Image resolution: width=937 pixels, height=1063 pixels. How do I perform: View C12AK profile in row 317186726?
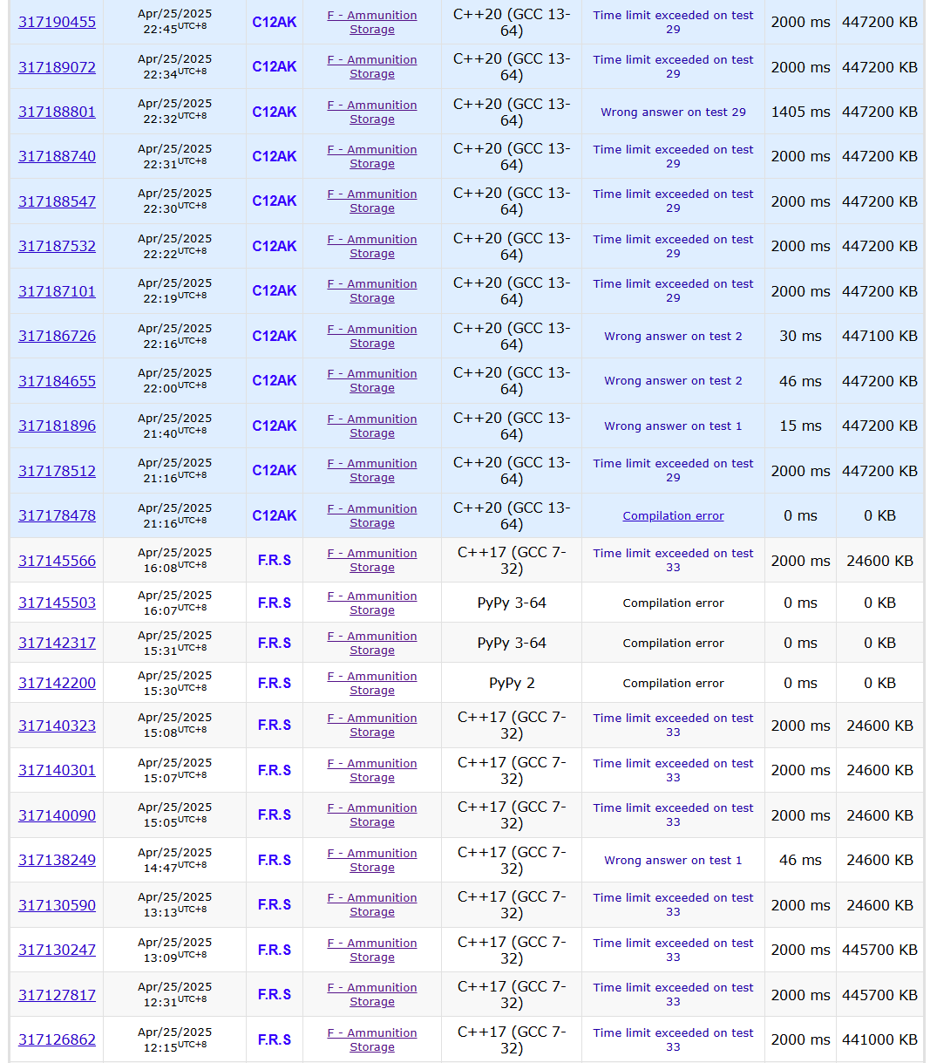pyautogui.click(x=275, y=336)
